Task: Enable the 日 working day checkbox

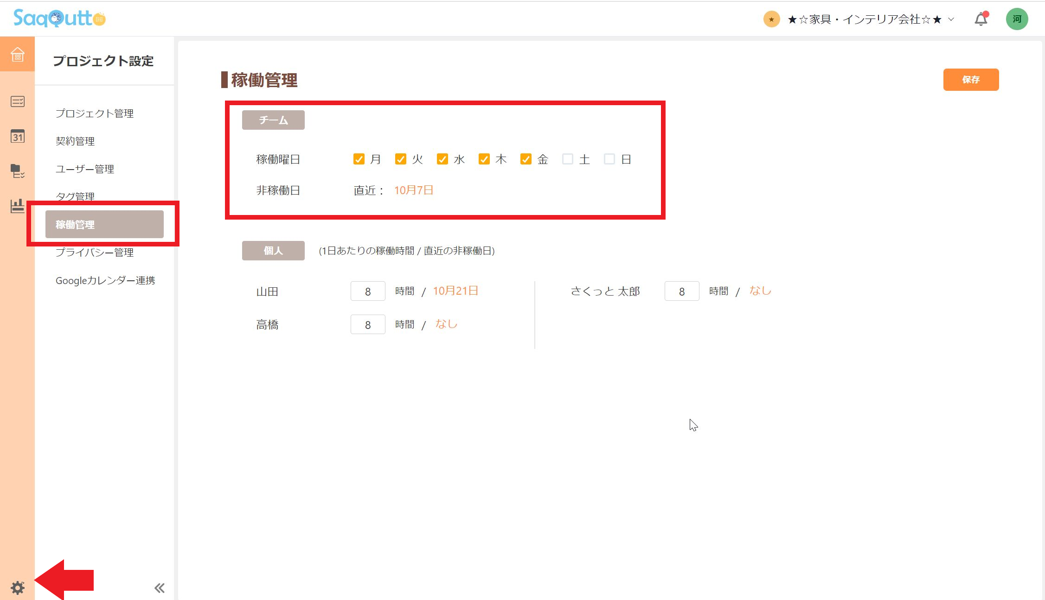Action: pos(609,159)
